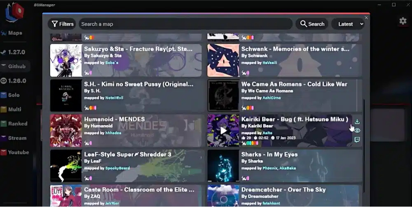
Task: Play the Kairiki Bear Bug song preview
Action: [x=223, y=131]
